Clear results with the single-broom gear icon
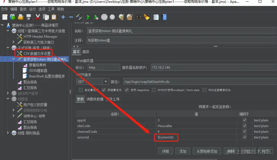 coord(122,17)
